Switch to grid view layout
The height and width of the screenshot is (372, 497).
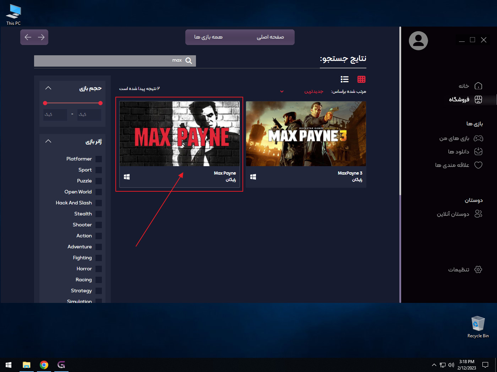tap(361, 79)
